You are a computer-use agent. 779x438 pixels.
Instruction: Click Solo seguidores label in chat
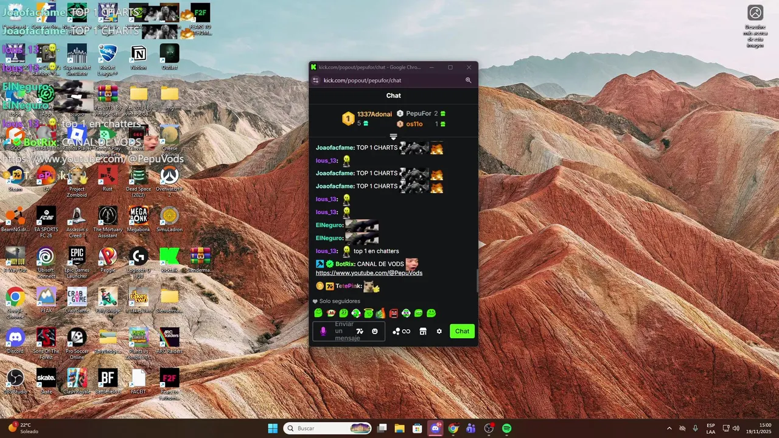(x=340, y=301)
